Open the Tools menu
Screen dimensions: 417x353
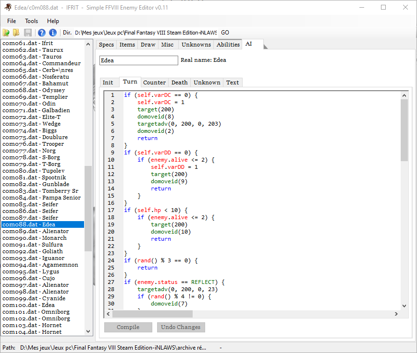pos(32,21)
